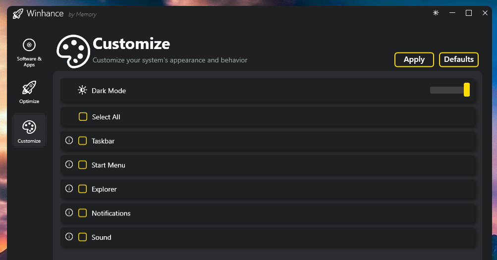Click the info icon beside Notifications

pyautogui.click(x=69, y=212)
